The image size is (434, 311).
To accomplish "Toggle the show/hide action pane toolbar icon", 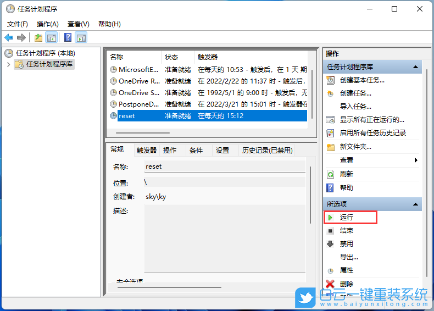I will point(81,37).
